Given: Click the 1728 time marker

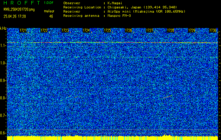Looking at the screenshot, I should click(x=171, y=30).
